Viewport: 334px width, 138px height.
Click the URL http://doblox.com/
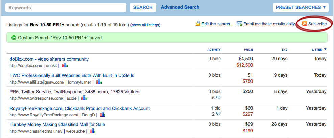(26, 66)
